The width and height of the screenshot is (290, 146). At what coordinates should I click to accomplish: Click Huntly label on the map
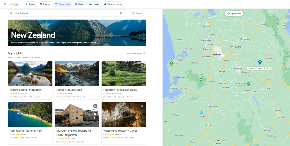point(207,27)
